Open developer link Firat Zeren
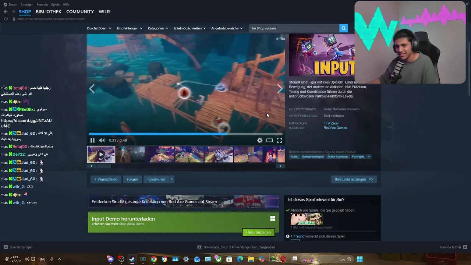This screenshot has height=265, width=471. coord(332,123)
